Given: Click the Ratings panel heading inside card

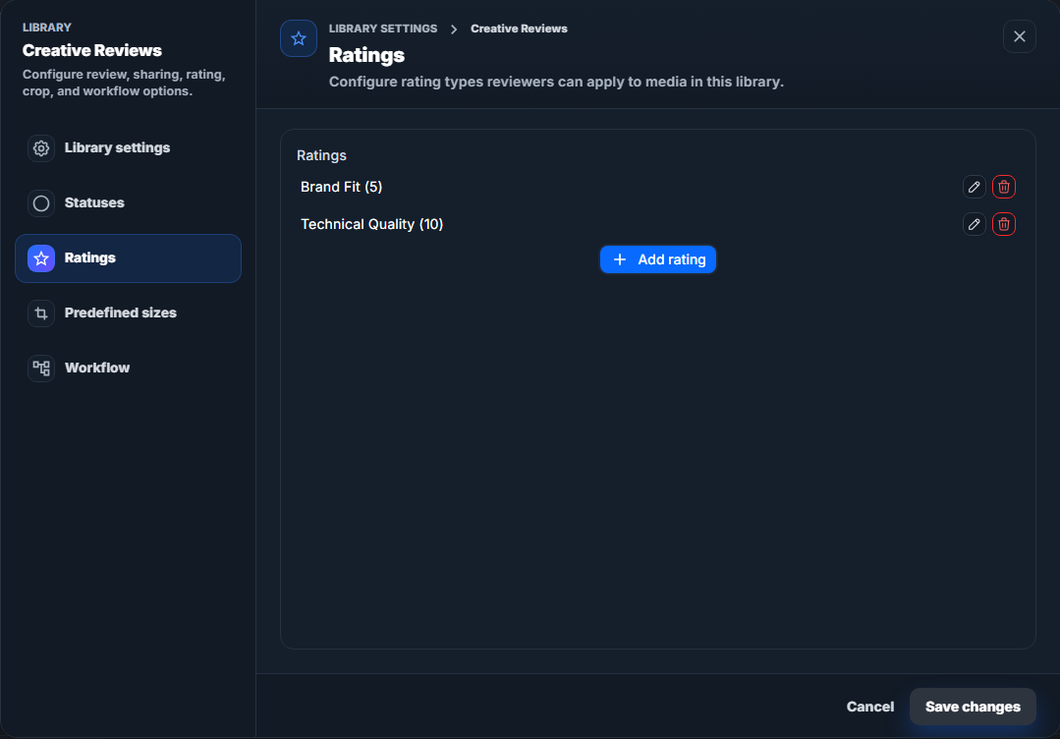Looking at the screenshot, I should 322,155.
